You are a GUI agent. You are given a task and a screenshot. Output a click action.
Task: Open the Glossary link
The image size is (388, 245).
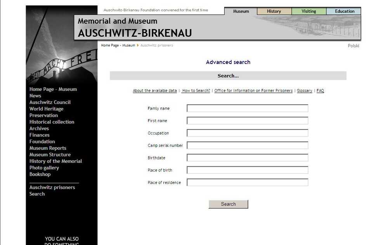point(304,91)
